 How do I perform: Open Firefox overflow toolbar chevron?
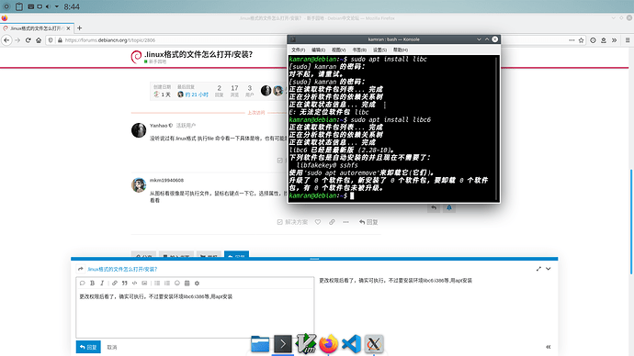click(x=614, y=40)
